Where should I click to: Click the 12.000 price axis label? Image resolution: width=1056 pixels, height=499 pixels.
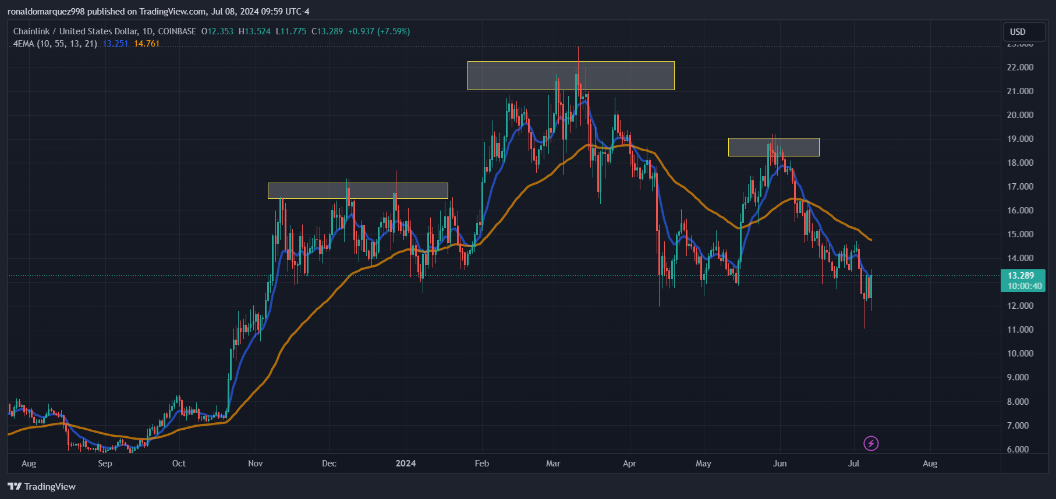[1020, 306]
